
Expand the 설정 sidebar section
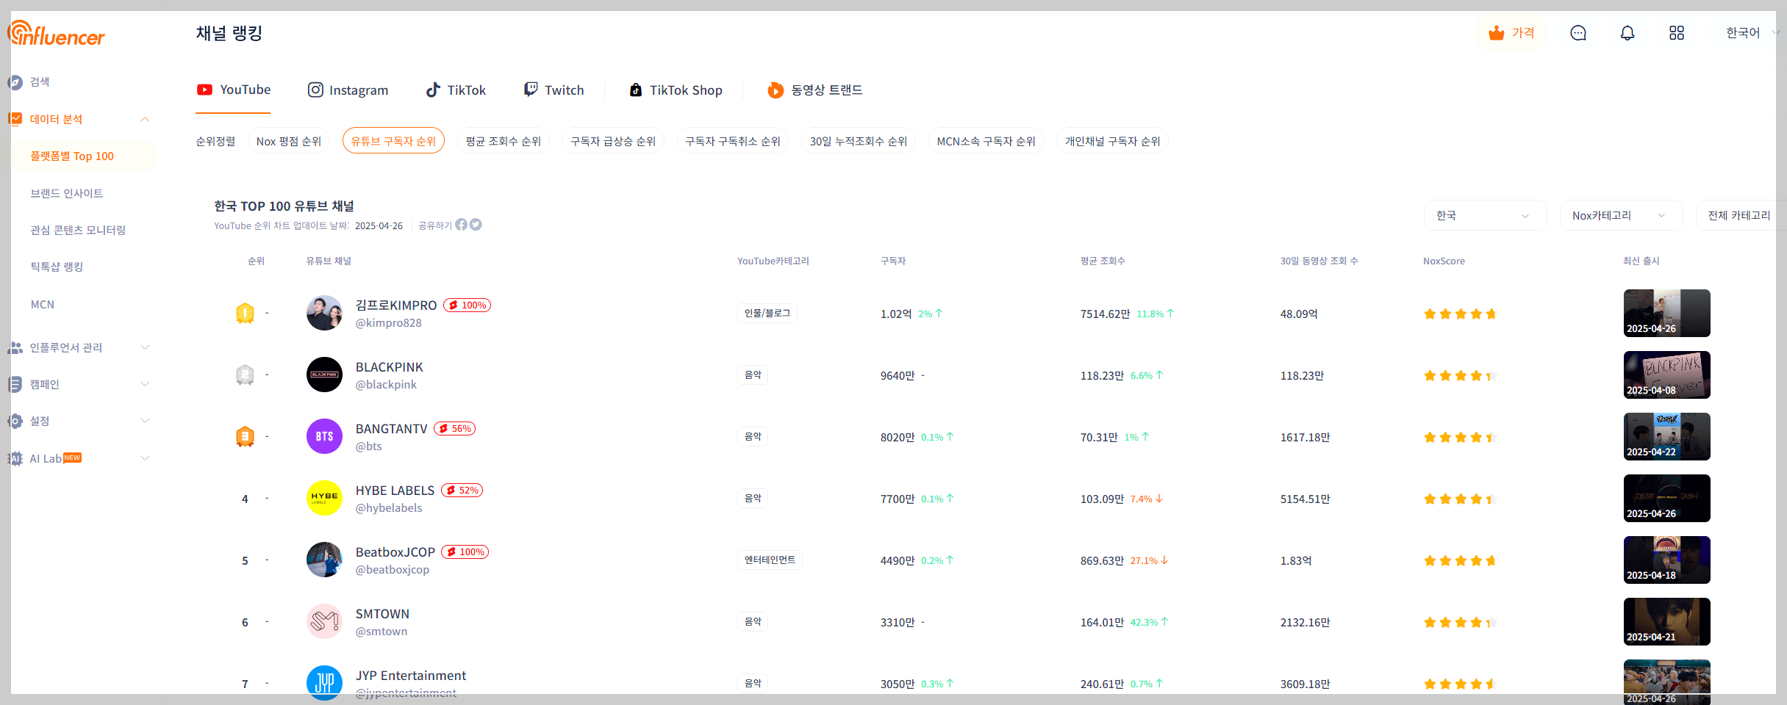[145, 421]
